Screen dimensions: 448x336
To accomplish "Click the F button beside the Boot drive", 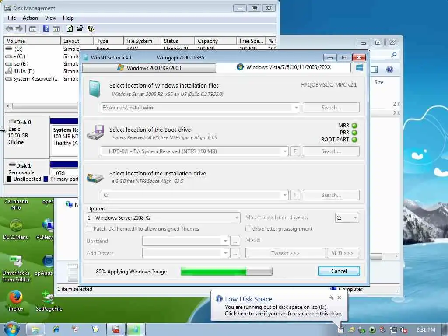I will (x=295, y=151).
